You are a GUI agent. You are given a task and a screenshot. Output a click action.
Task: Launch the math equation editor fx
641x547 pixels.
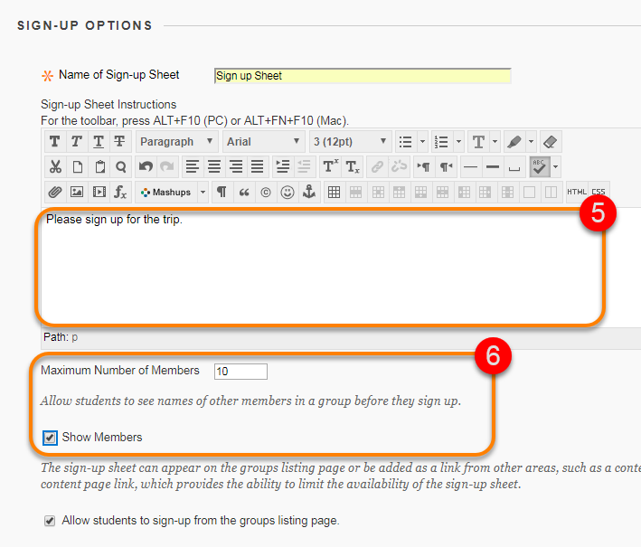pyautogui.click(x=120, y=193)
